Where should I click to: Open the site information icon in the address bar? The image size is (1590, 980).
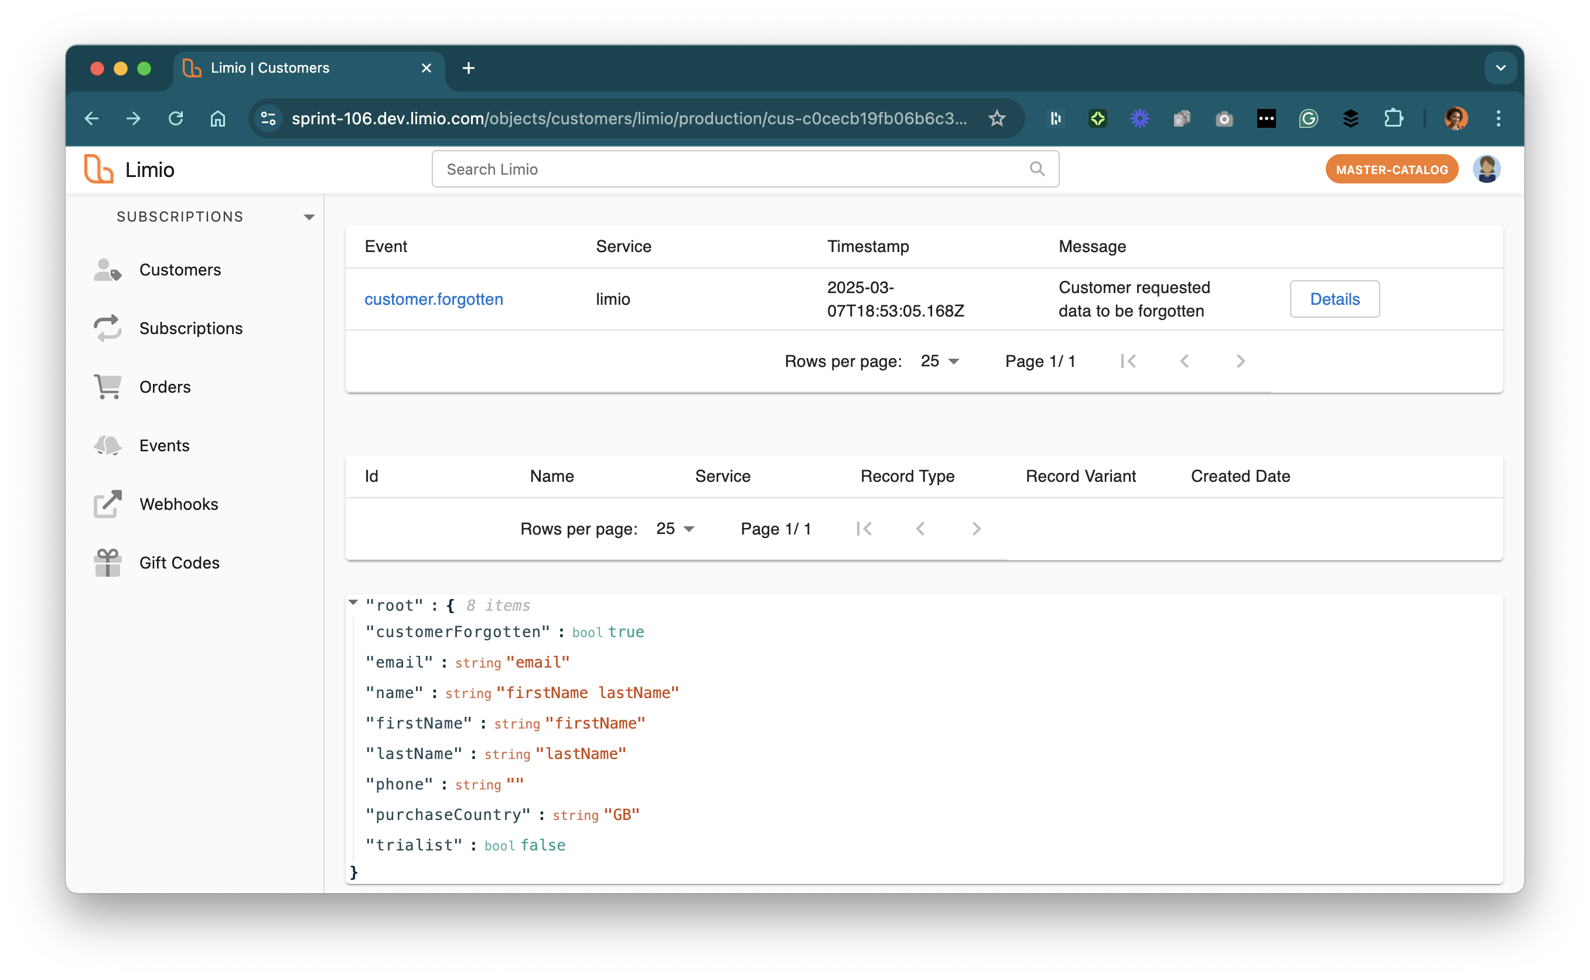[x=268, y=118]
